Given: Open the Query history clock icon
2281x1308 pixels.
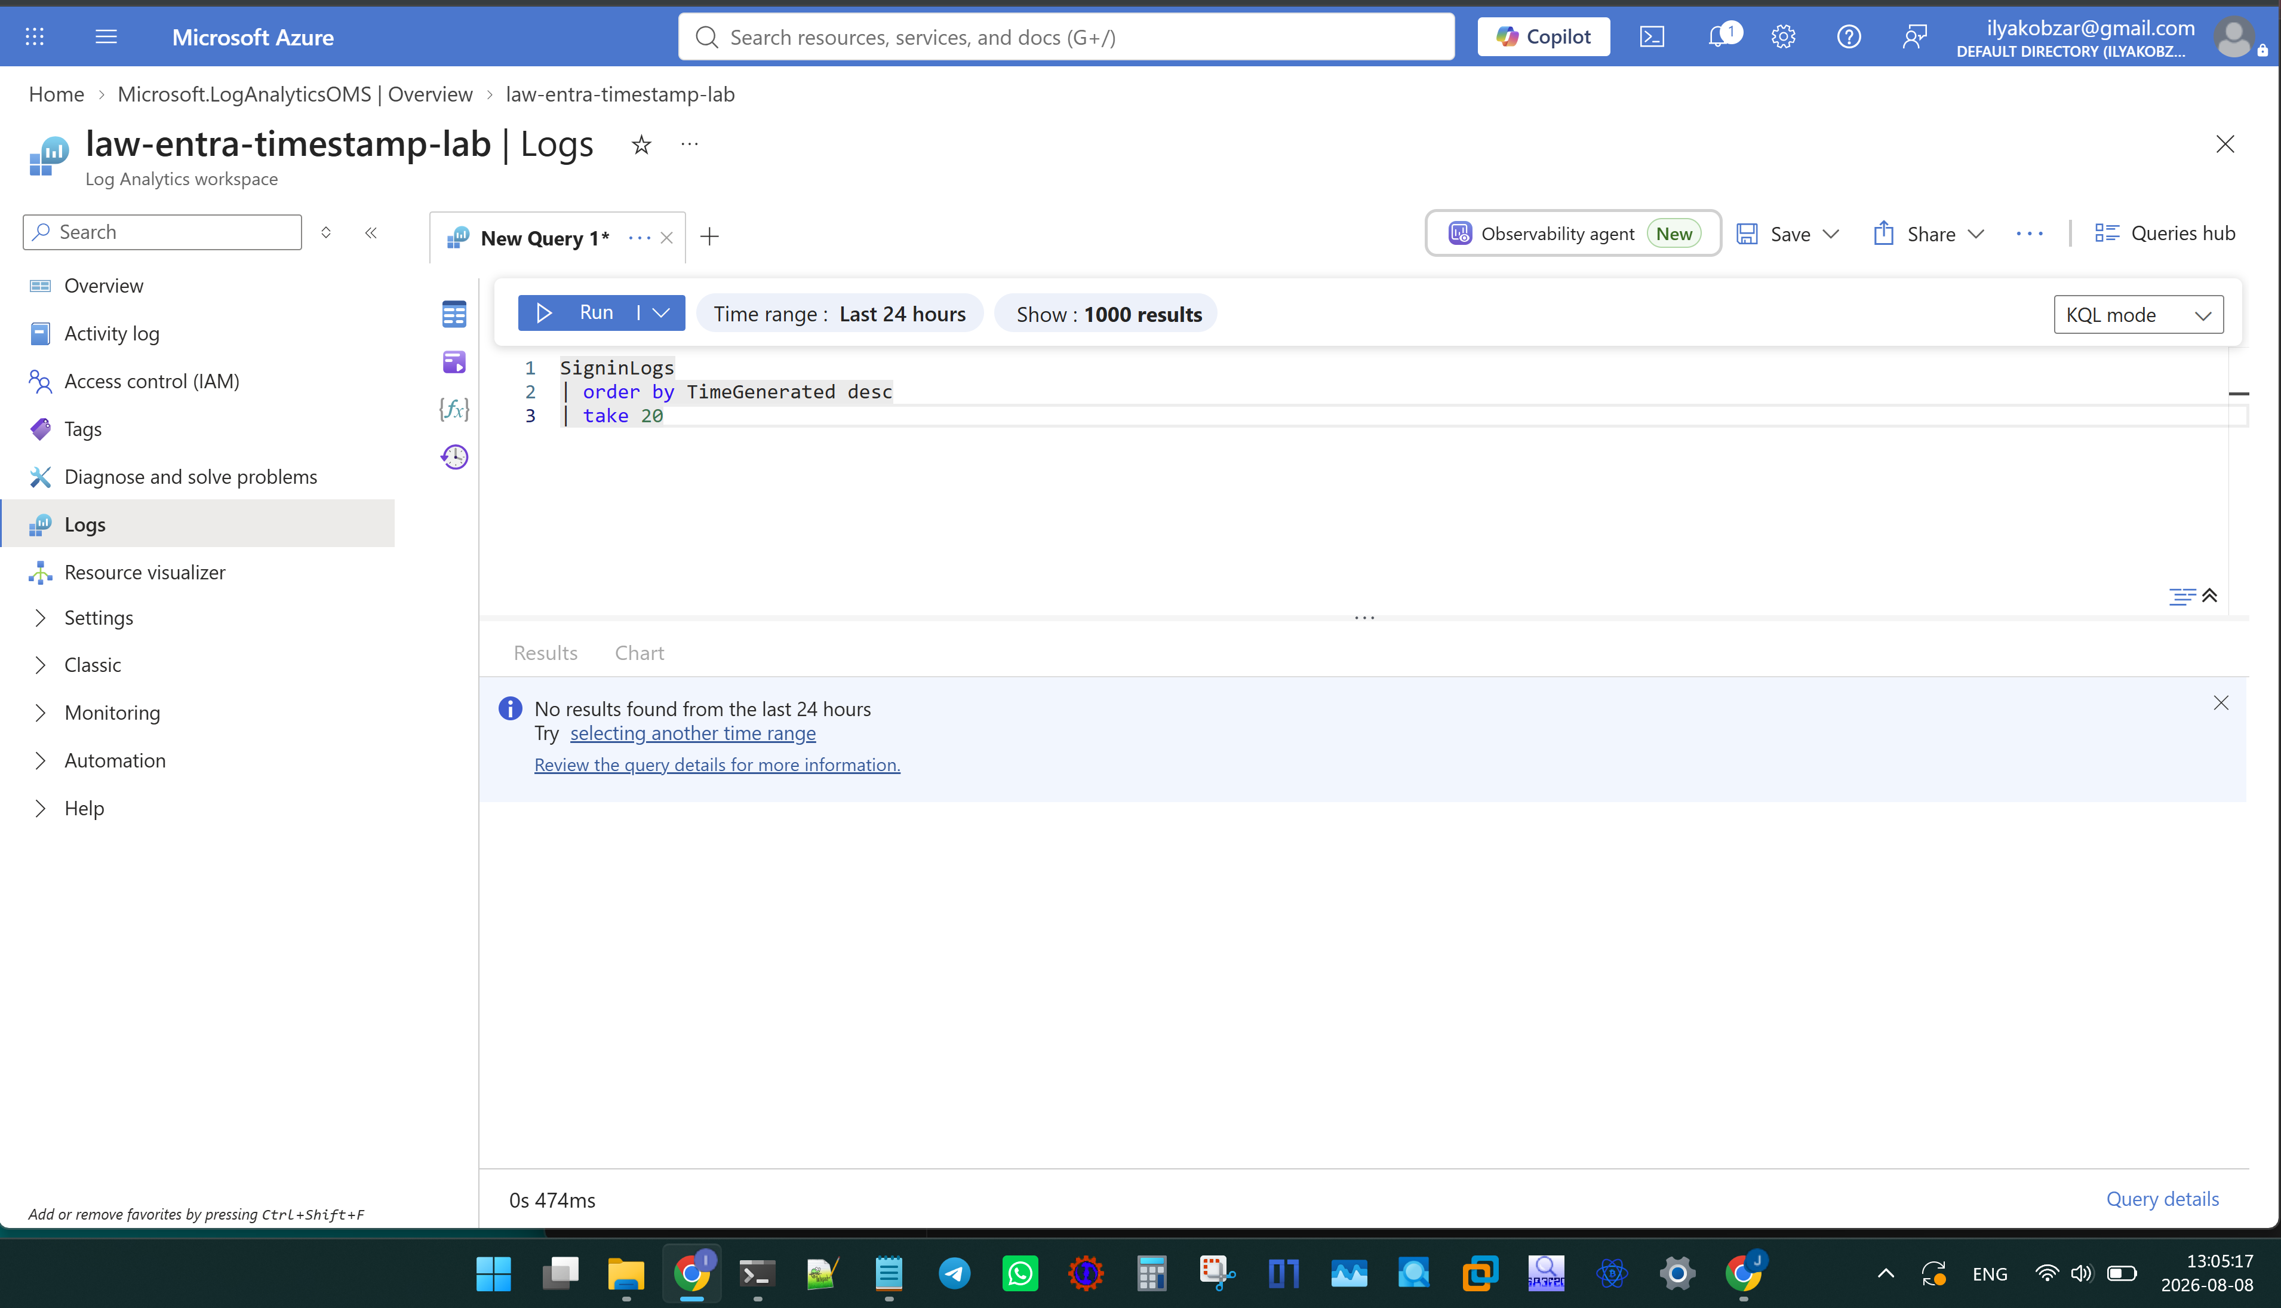Looking at the screenshot, I should click(454, 458).
